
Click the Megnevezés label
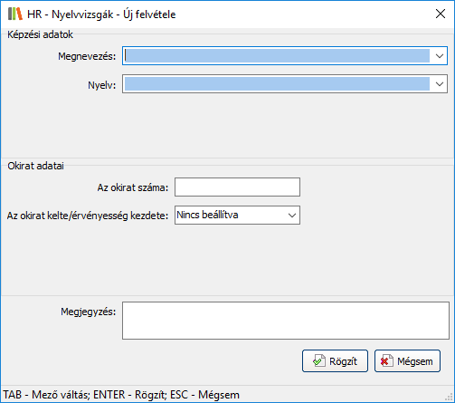pos(87,56)
